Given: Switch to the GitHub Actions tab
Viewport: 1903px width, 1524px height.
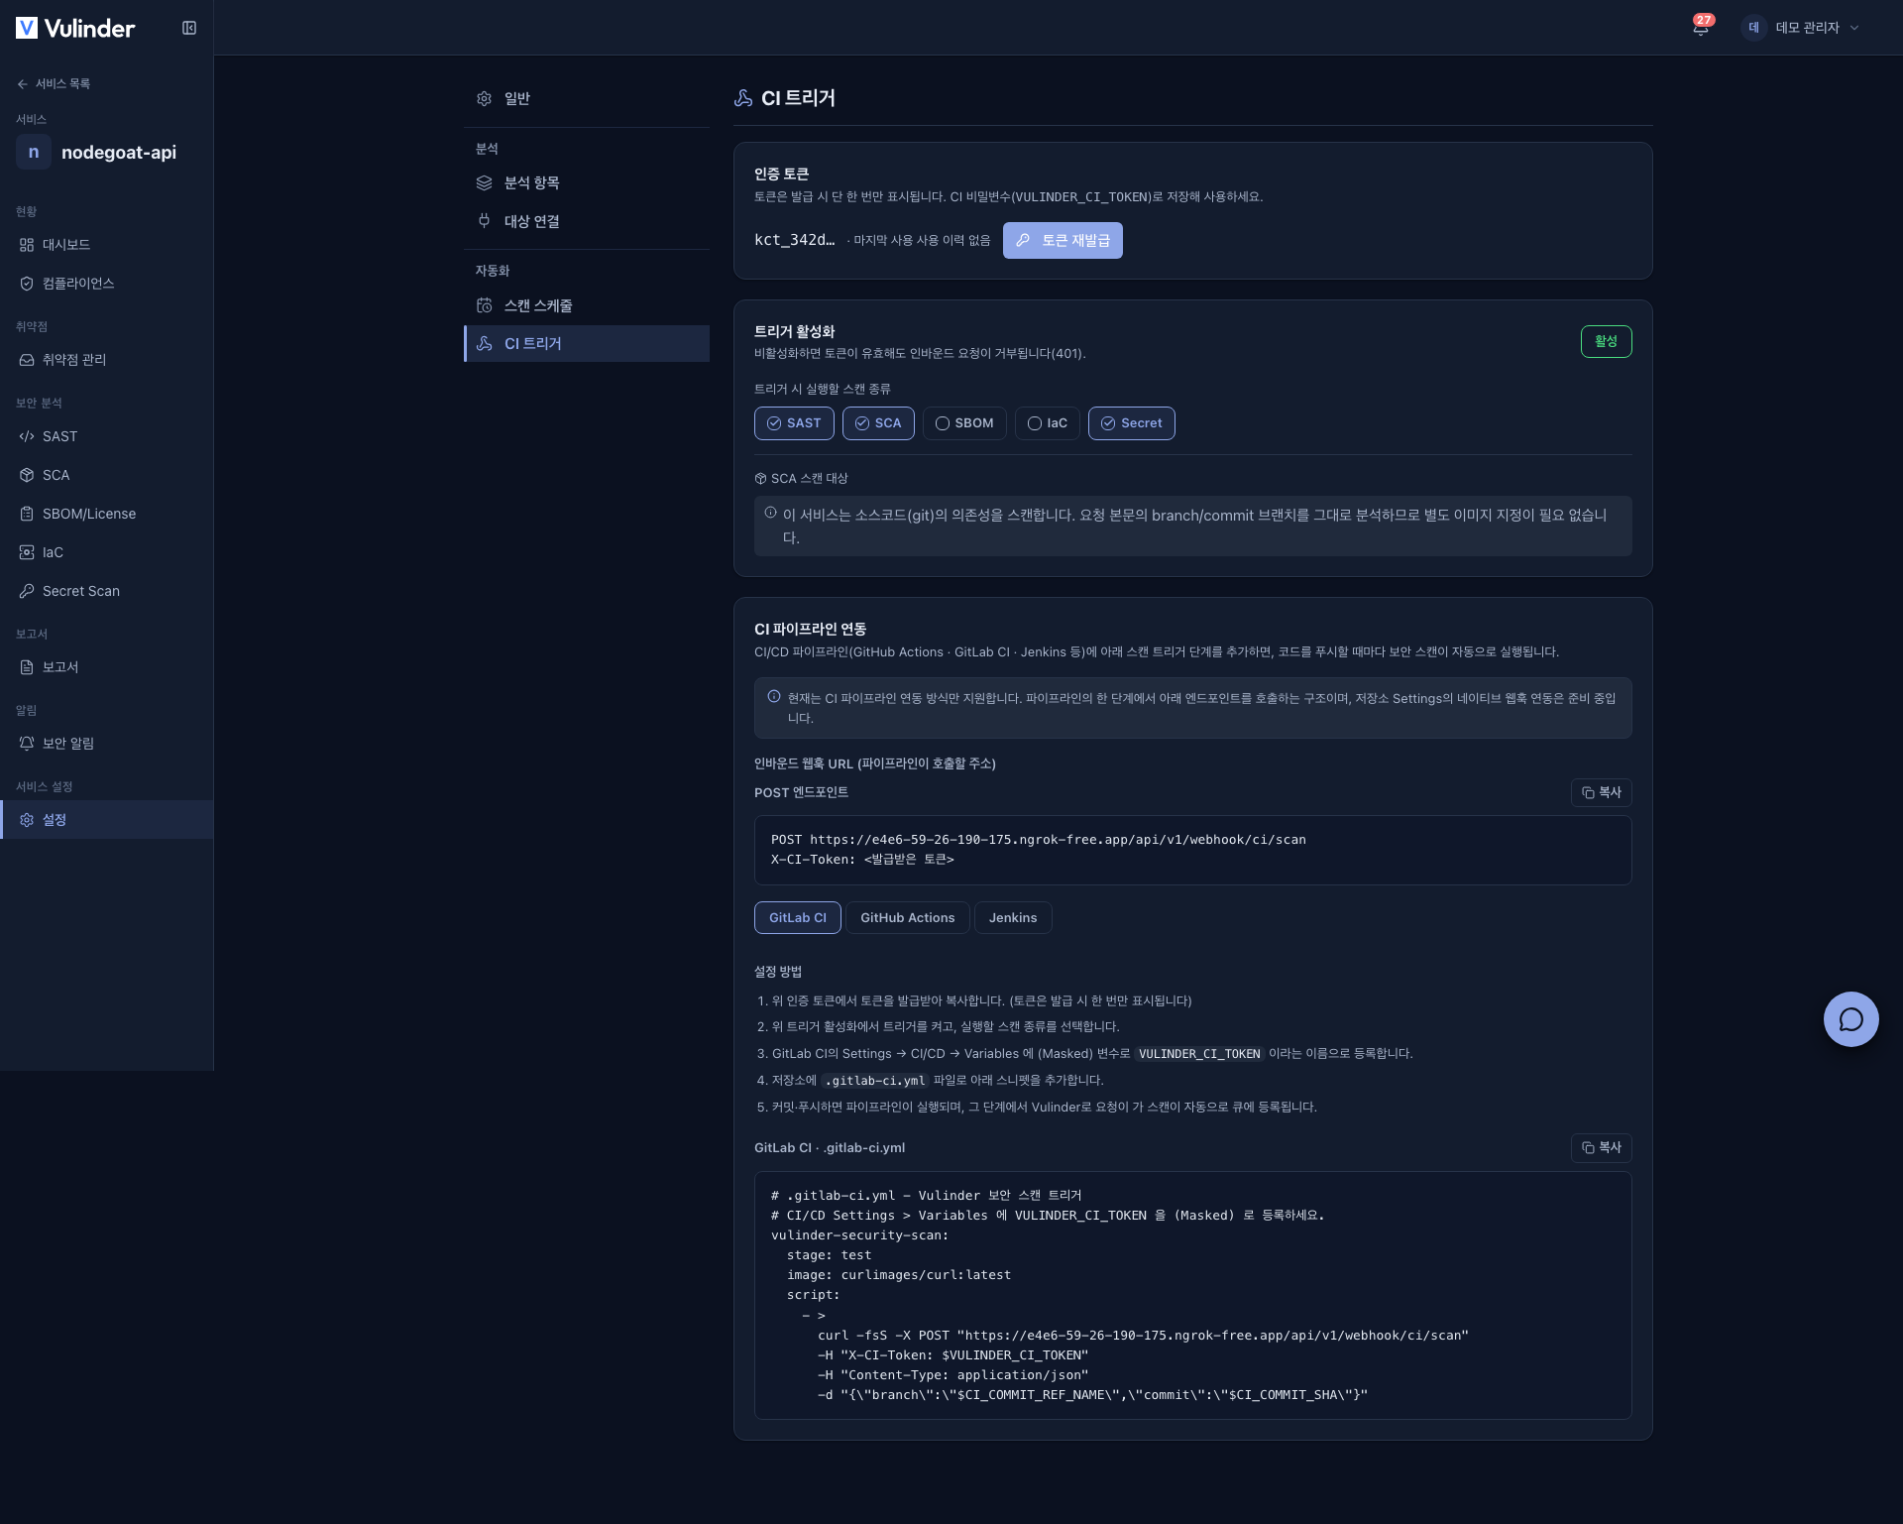Looking at the screenshot, I should (x=908, y=918).
